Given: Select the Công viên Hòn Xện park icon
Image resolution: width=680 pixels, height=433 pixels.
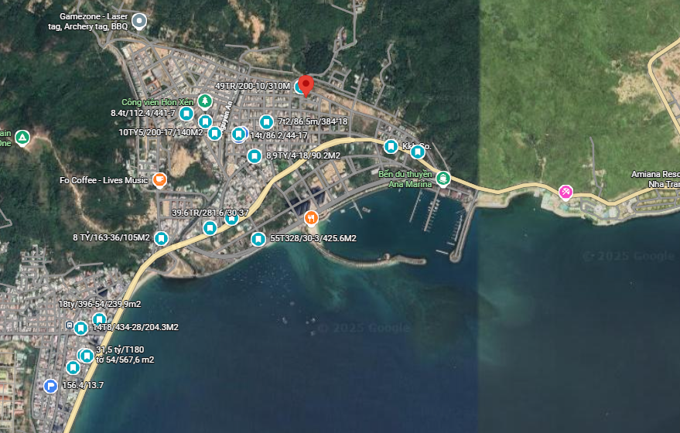Looking at the screenshot, I should [x=205, y=101].
